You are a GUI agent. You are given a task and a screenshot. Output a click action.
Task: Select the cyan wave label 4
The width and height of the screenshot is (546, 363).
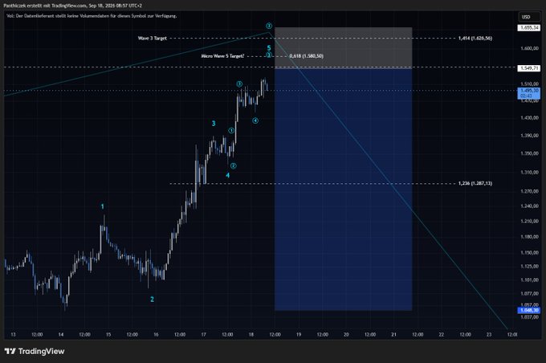228,175
